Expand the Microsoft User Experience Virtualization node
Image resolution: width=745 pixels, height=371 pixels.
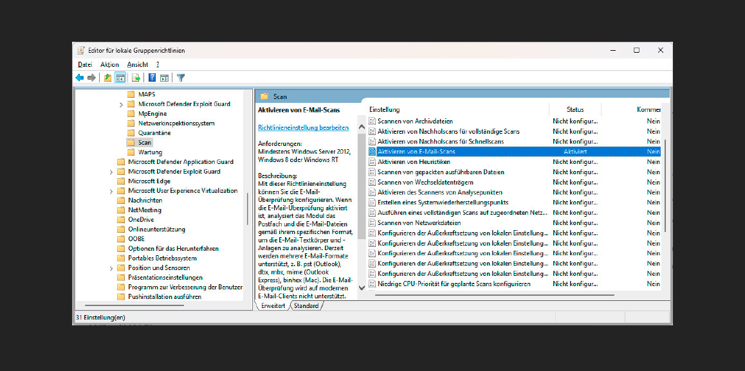pos(110,190)
